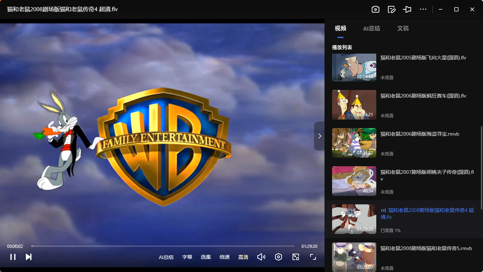Mute the volume speaker icon
Viewport: 483px width, 272px height.
coord(261,257)
